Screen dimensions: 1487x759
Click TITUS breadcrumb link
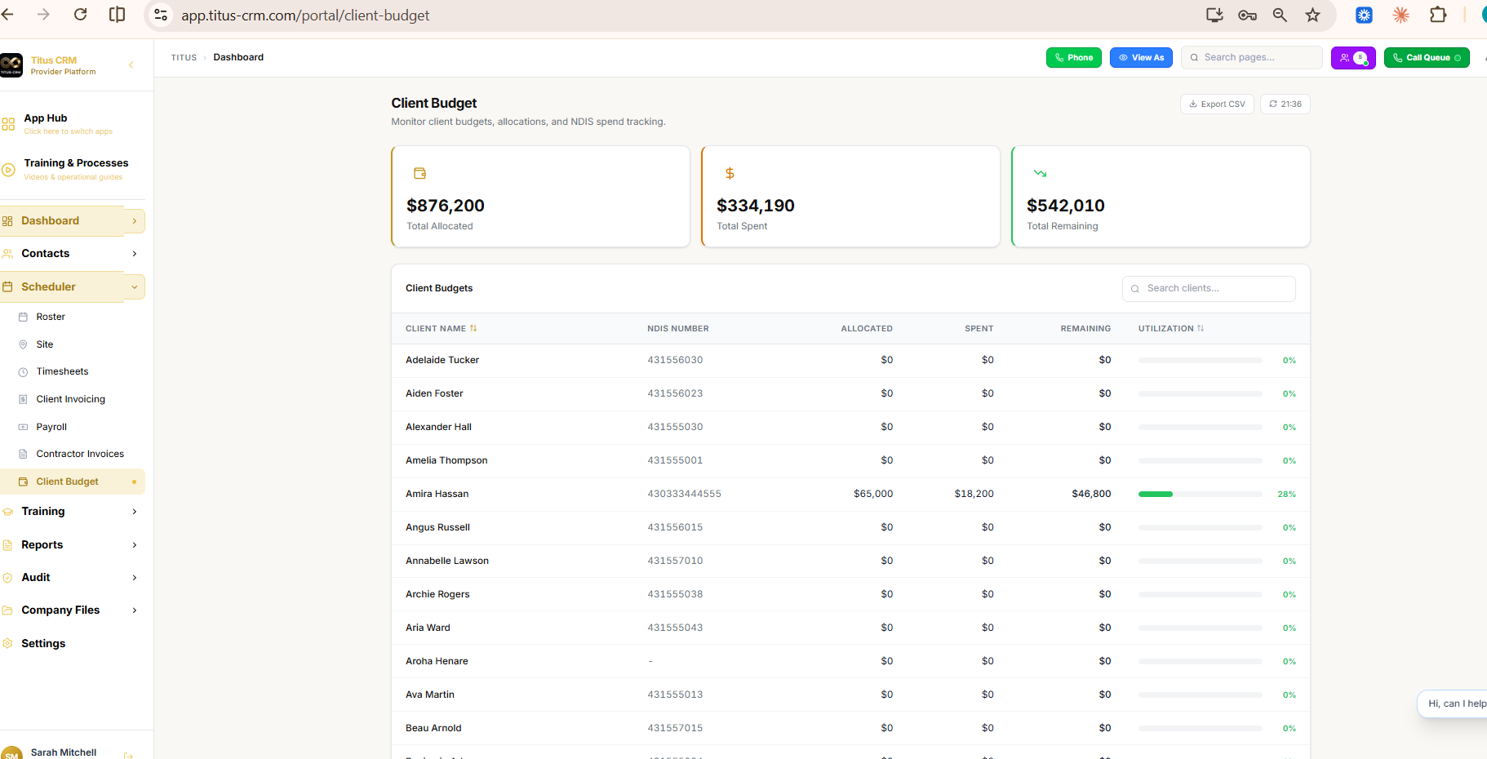pyautogui.click(x=184, y=58)
